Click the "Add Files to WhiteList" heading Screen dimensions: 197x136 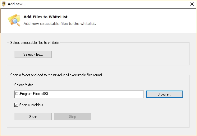click(x=45, y=17)
